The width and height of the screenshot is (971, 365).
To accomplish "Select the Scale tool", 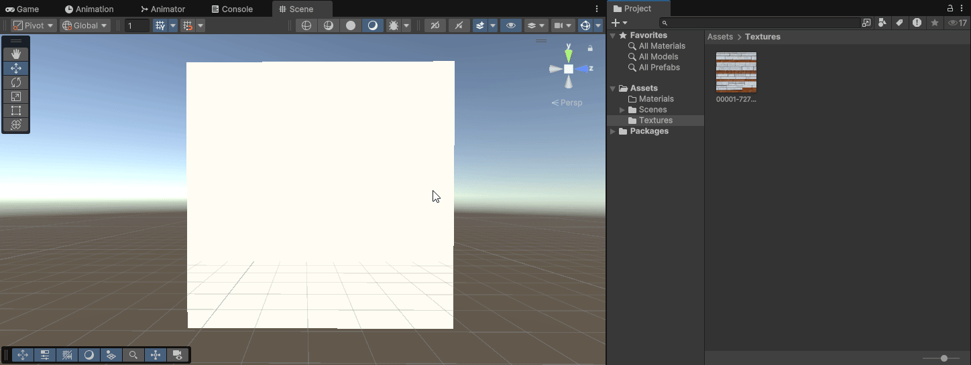I will [x=16, y=96].
